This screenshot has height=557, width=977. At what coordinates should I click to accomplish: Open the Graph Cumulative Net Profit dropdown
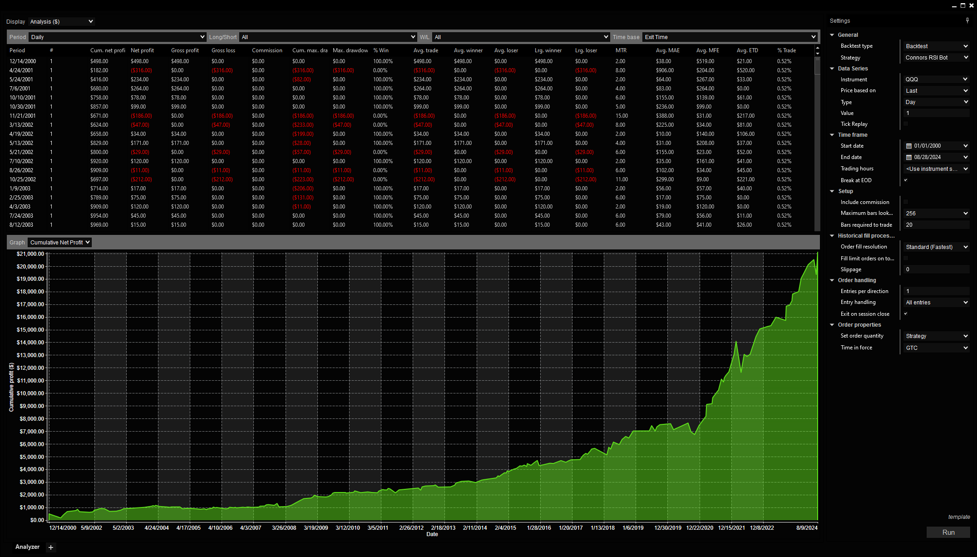pyautogui.click(x=59, y=242)
